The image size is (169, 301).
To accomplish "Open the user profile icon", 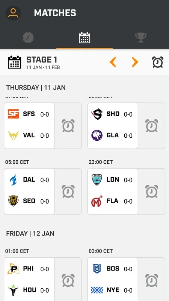I will pyautogui.click(x=13, y=13).
